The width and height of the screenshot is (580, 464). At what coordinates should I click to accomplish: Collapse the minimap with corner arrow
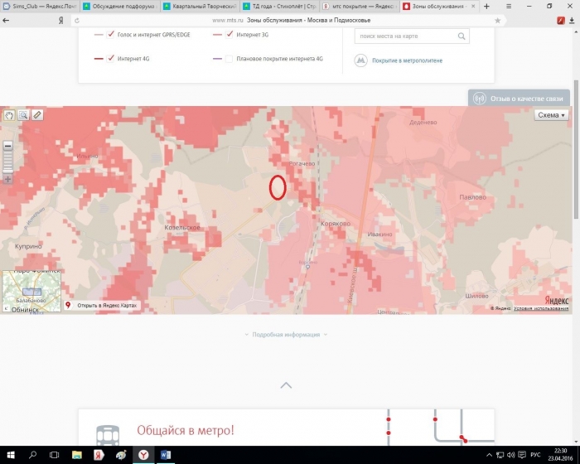pos(6,308)
